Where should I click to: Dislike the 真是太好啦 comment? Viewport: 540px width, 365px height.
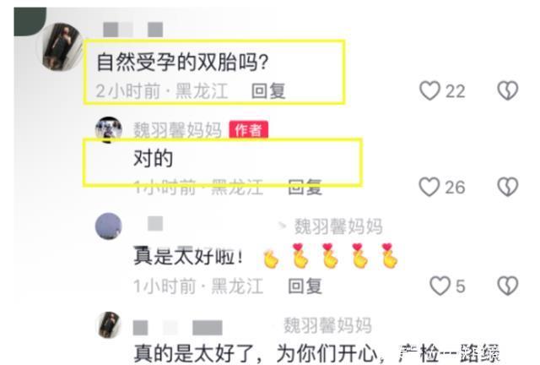(x=508, y=286)
